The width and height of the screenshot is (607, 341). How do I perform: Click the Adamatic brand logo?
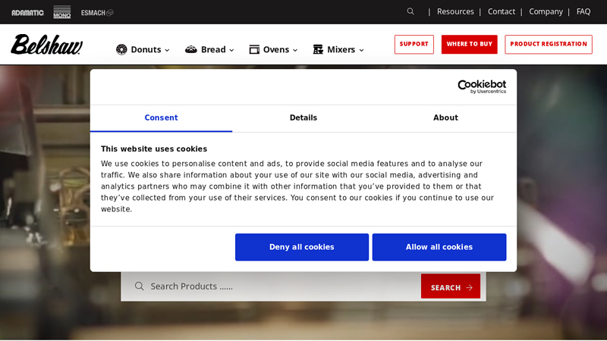coord(27,12)
